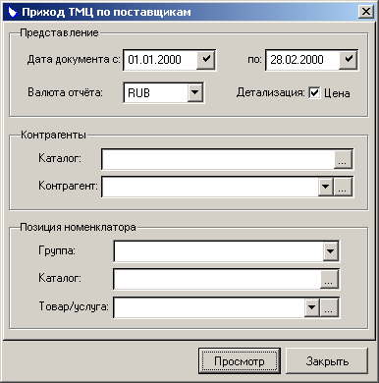Image resolution: width=379 pixels, height=383 pixels.
Task: Expand the Валюта отчёта RUB dropdown
Action: click(x=194, y=92)
